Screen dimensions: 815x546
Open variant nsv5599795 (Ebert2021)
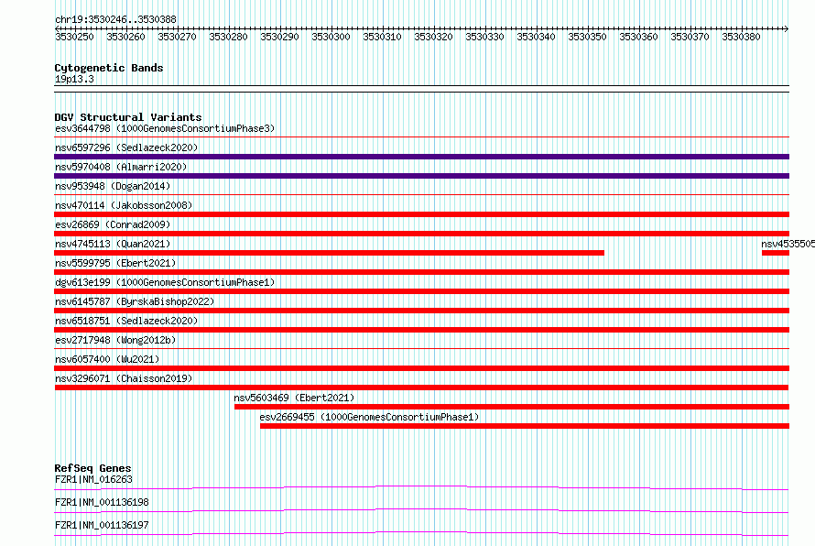[115, 263]
